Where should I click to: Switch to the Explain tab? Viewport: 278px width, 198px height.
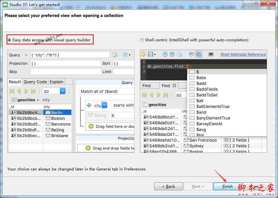(56, 82)
